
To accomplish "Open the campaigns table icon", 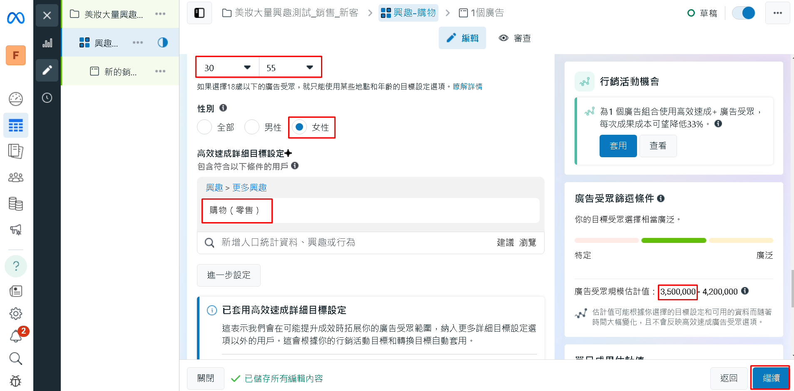I will click(16, 125).
